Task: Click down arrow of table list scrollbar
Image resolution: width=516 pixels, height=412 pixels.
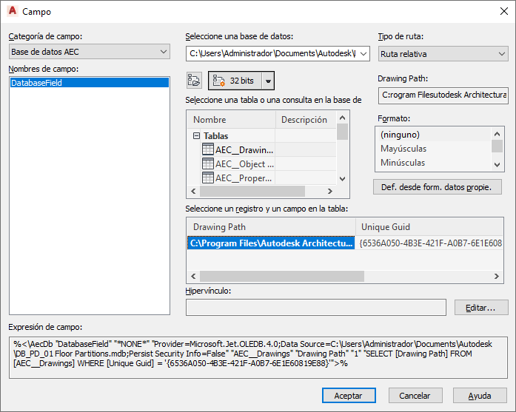Action: pos(342,179)
